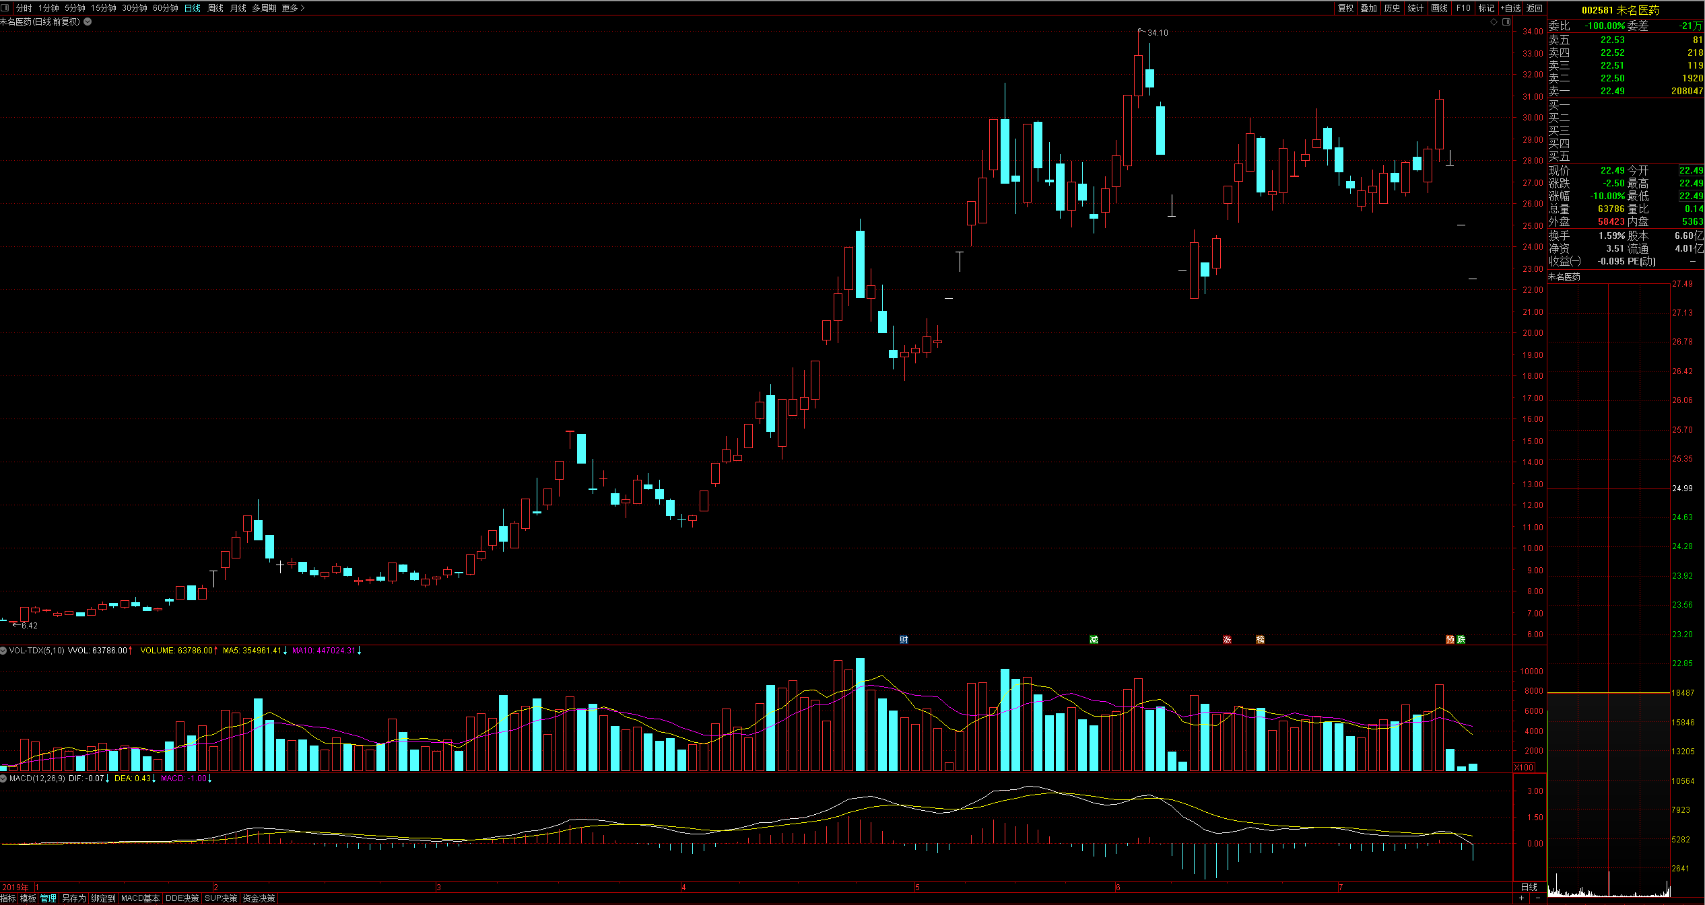Click the 涨 event marker on the chart
Image resolution: width=1705 pixels, height=905 pixels.
point(1227,639)
